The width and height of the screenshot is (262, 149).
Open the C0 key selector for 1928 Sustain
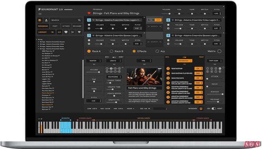pyautogui.click(x=199, y=69)
